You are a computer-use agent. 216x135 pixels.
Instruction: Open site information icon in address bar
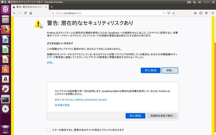point(53,13)
